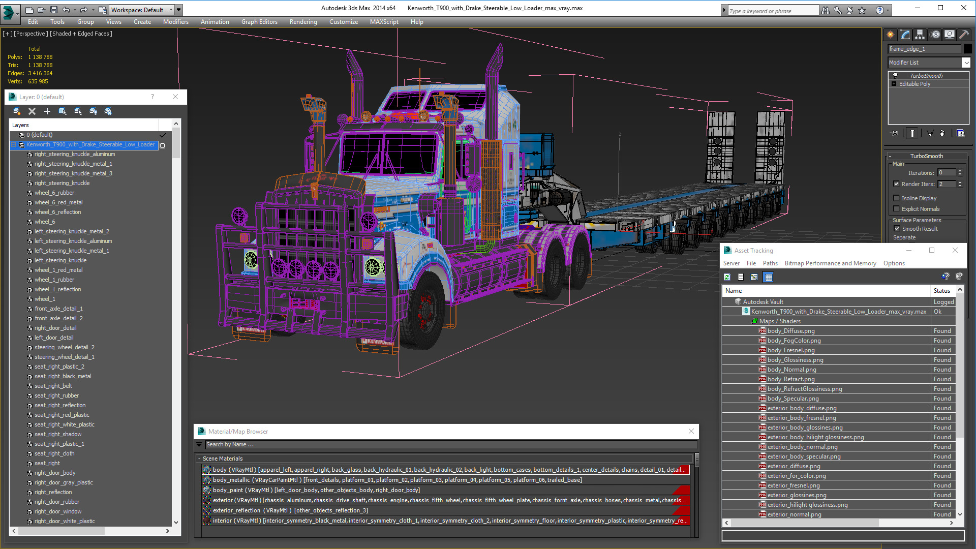Collapse Kenworth_T900 layer tree node

click(14, 145)
